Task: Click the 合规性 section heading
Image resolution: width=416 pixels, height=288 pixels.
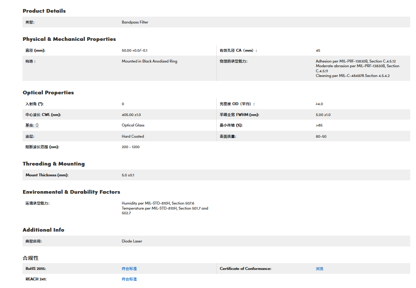Action: click(x=31, y=258)
